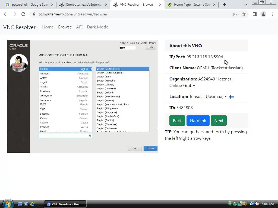The image size is (278, 208).
Task: Open the API nav link
Action: coord(80,27)
